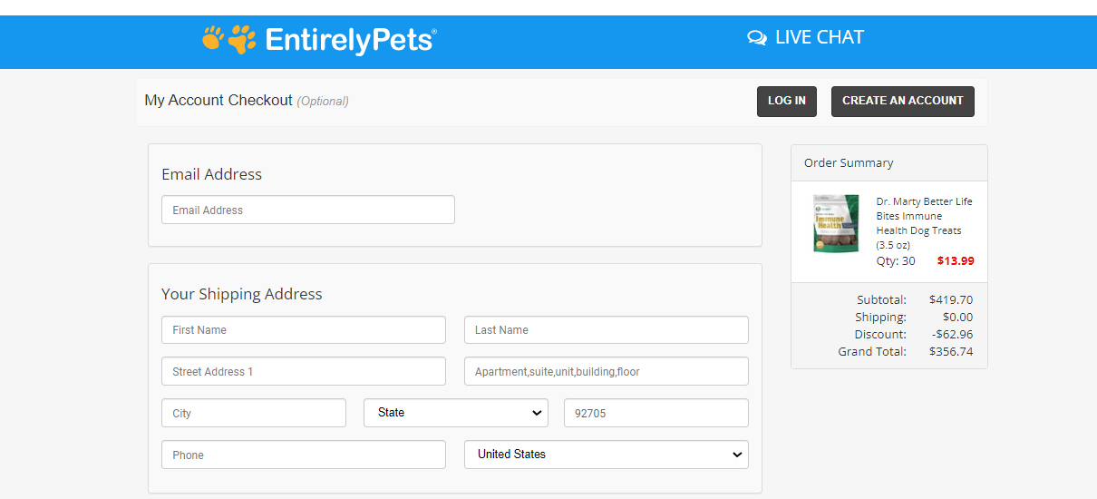Open LIVE CHAT link in header

point(806,37)
